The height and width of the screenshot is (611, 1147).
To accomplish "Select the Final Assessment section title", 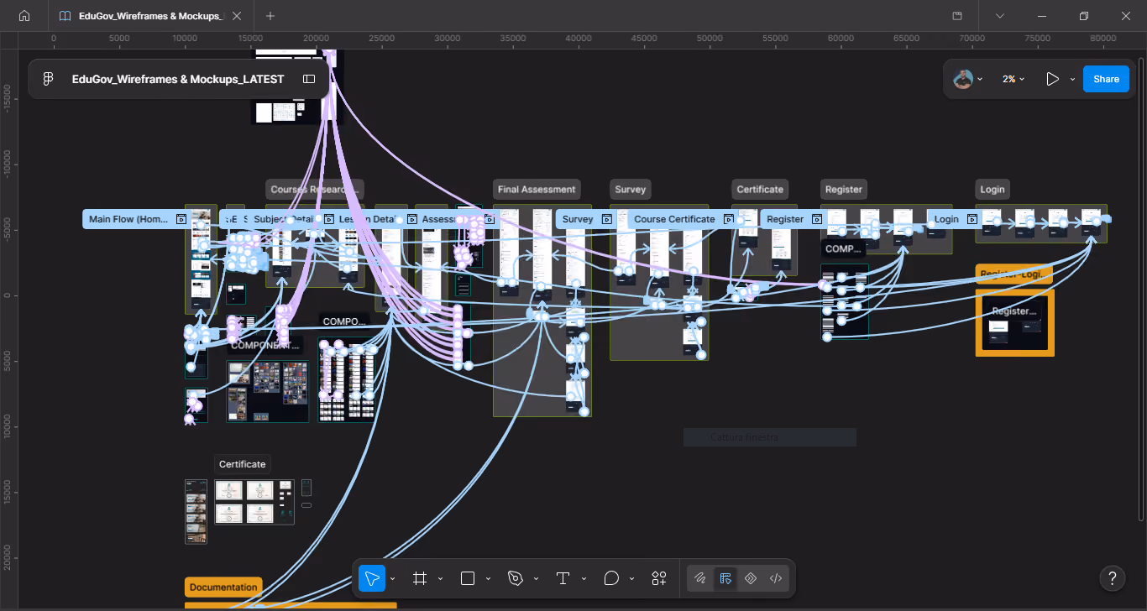I will coord(537,189).
